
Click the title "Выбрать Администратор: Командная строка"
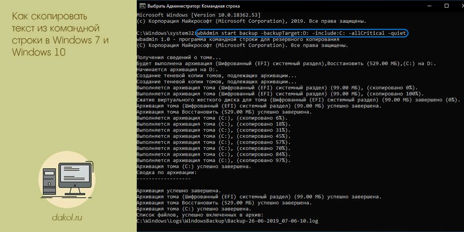(193, 6)
